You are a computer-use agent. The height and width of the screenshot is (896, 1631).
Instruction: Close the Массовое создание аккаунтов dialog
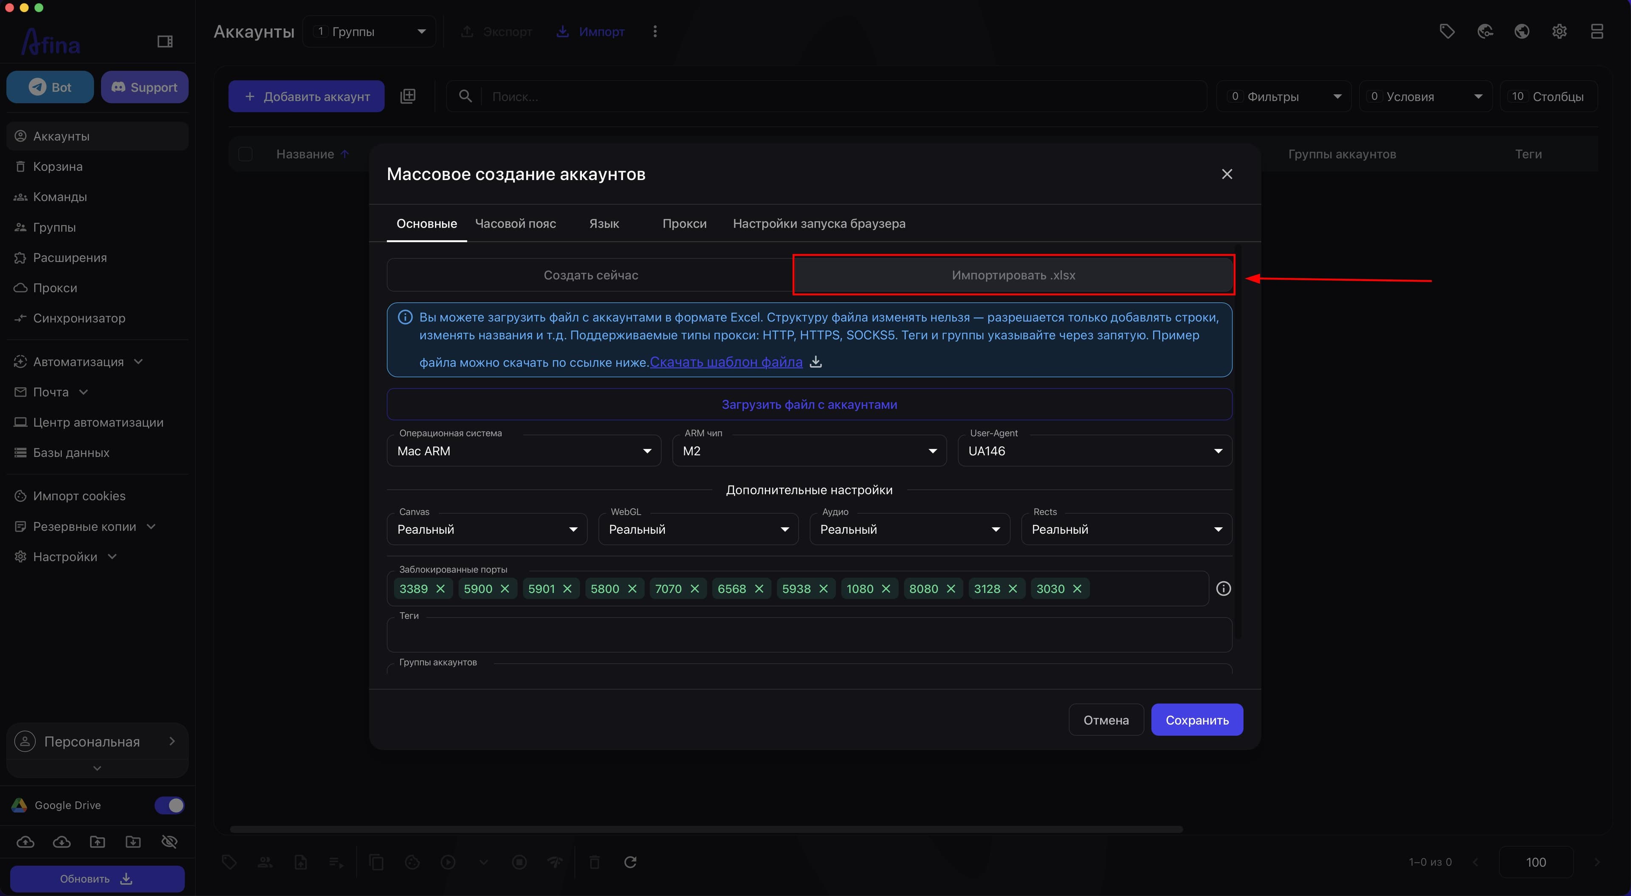click(1226, 174)
